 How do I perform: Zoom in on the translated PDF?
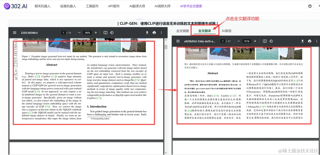tap(255, 41)
